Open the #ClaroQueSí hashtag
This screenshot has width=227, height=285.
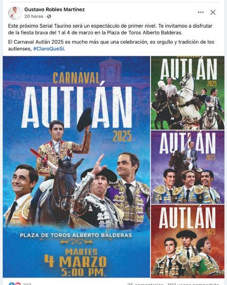tap(49, 49)
